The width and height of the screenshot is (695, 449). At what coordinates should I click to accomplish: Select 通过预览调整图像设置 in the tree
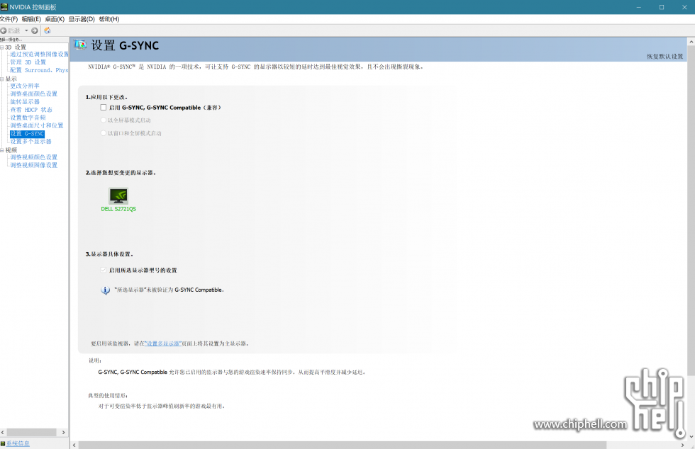[x=40, y=54]
